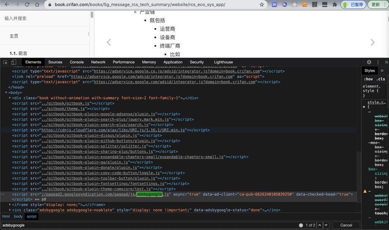The width and height of the screenshot is (389, 230).
Task: Click the warning icon in Styles pane
Action: coord(365,191)
